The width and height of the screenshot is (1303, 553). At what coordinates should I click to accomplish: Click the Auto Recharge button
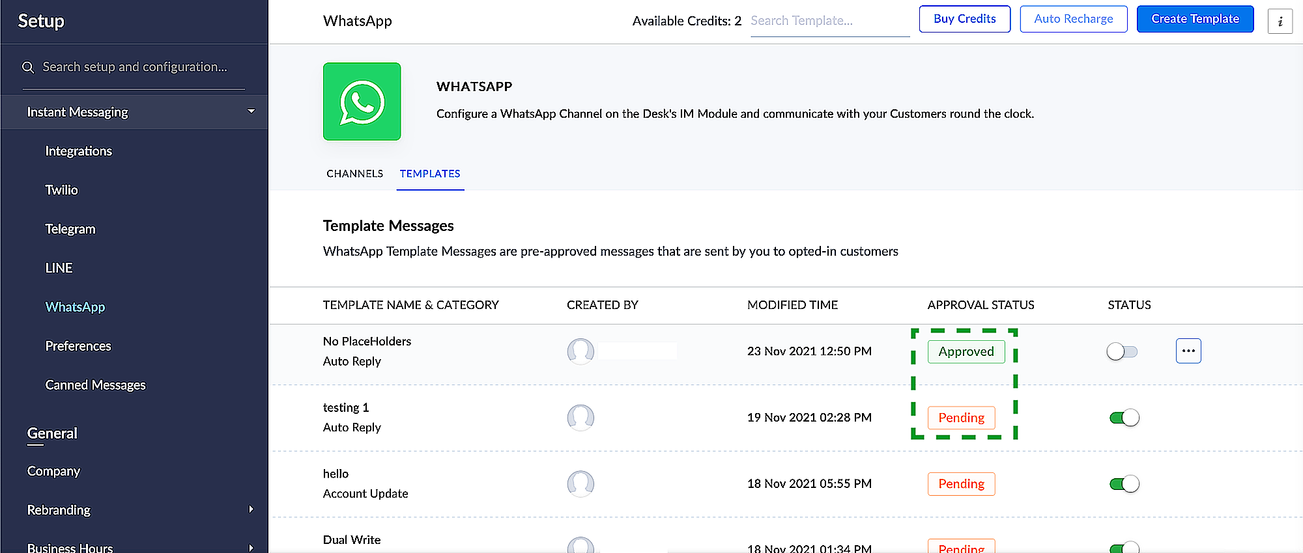click(1074, 19)
